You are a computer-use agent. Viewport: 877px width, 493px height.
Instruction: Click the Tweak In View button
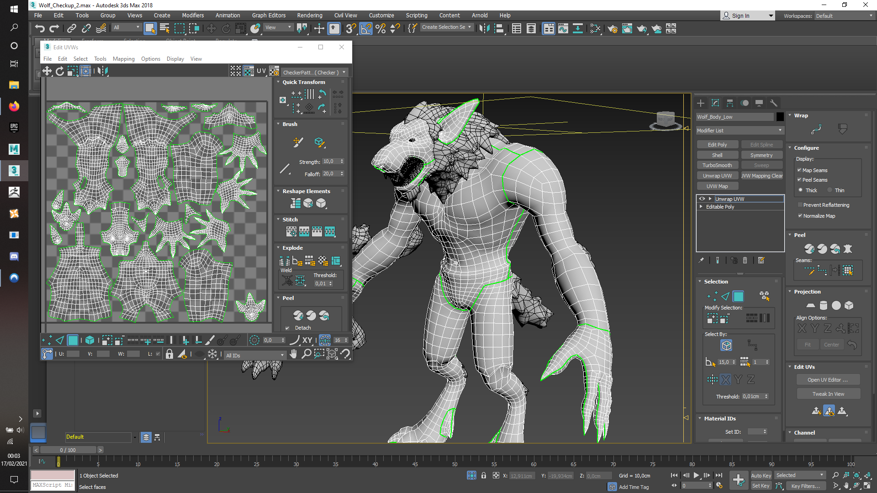point(828,394)
